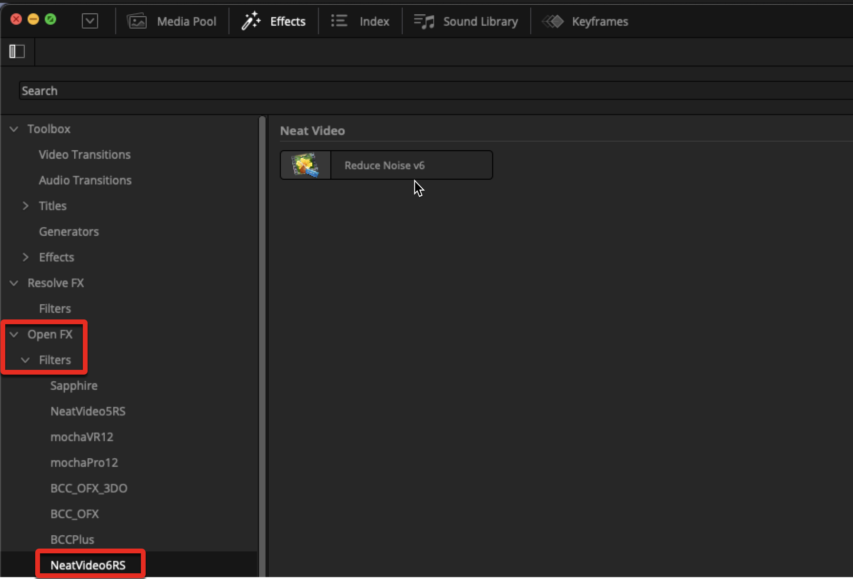The height and width of the screenshot is (579, 853).
Task: Open the layout dropdown arrow button
Action: click(x=89, y=21)
